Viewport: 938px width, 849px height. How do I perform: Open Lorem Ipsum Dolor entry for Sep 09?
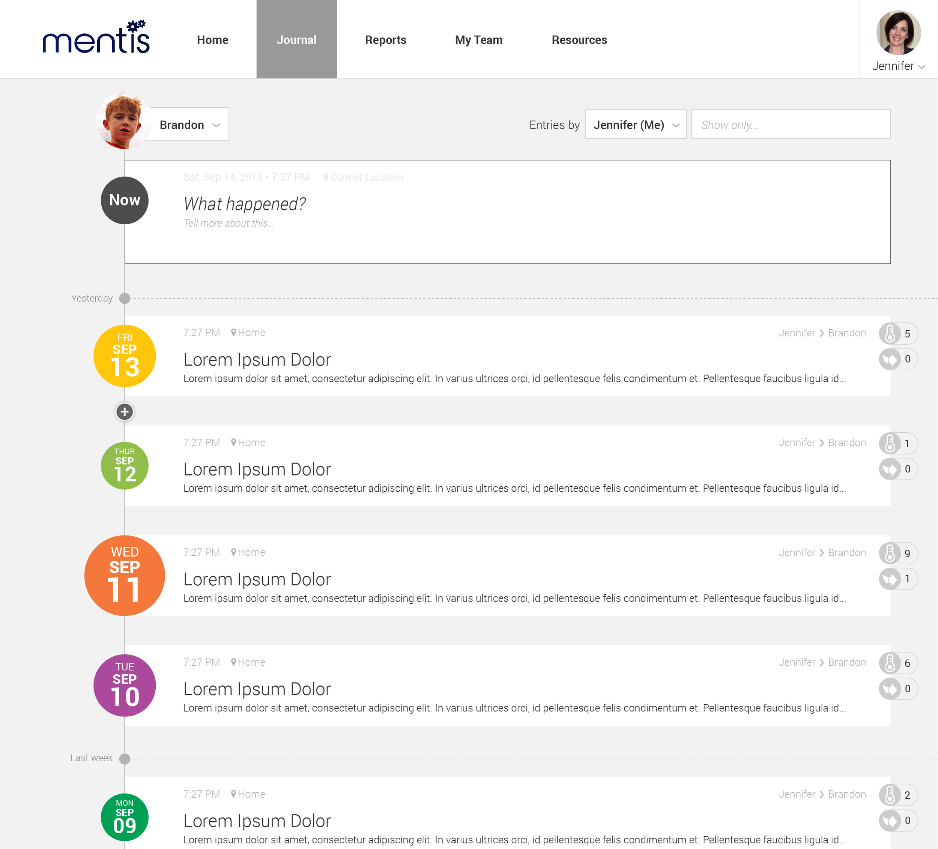[x=257, y=820]
